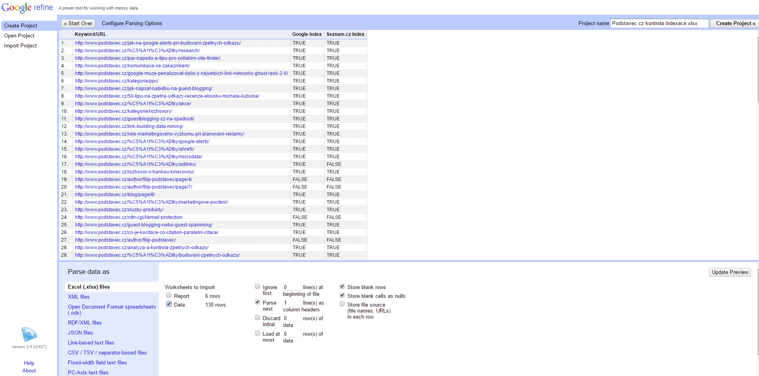Viewport: 759px width, 376px height.
Task: Toggle Parse next lines as headers
Action: click(258, 302)
